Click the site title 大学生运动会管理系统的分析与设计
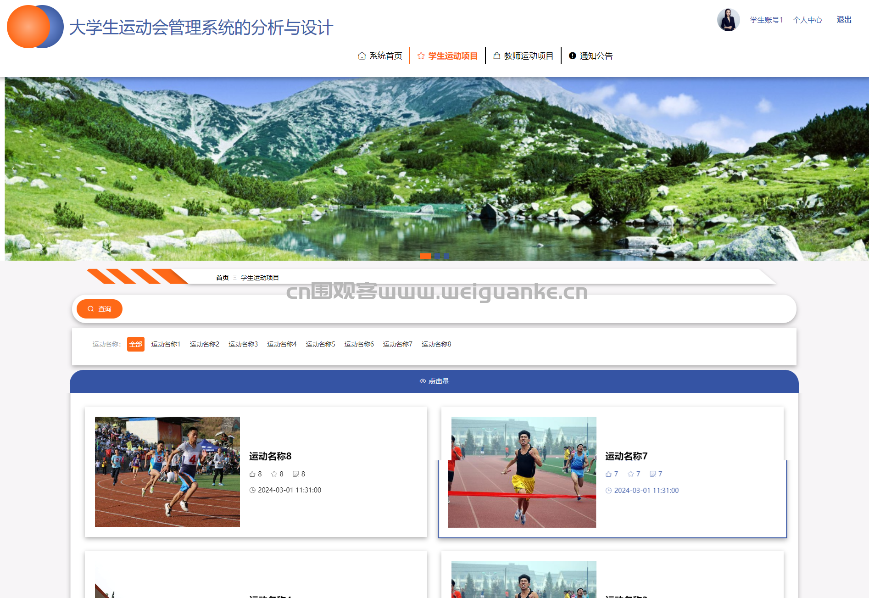Screen dimensions: 869x598 click(x=201, y=28)
